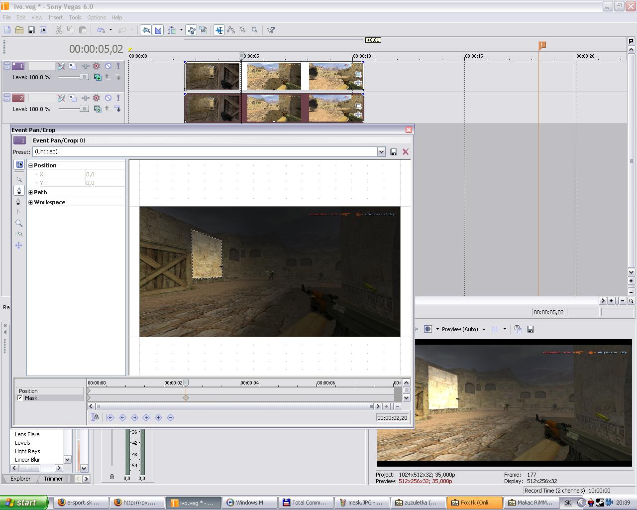This screenshot has height=510, width=637.
Task: Go to the previous keyframe
Action: pyautogui.click(x=122, y=417)
